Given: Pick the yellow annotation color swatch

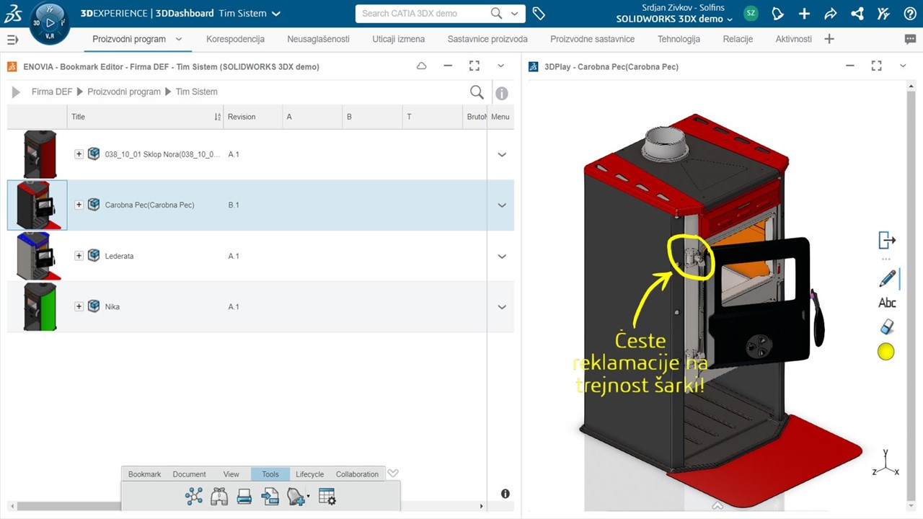Looking at the screenshot, I should point(886,352).
